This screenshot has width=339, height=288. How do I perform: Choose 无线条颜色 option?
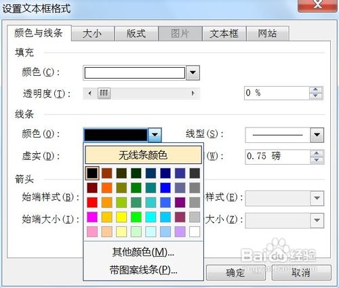[143, 155]
